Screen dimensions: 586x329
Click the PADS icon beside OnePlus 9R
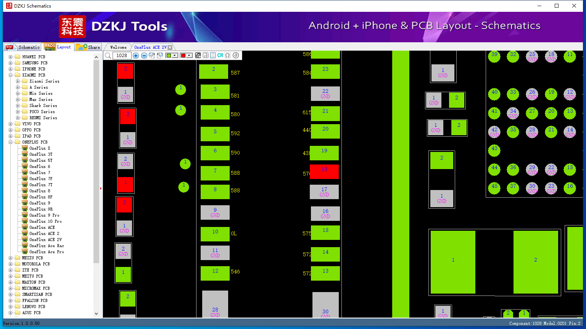click(x=25, y=209)
